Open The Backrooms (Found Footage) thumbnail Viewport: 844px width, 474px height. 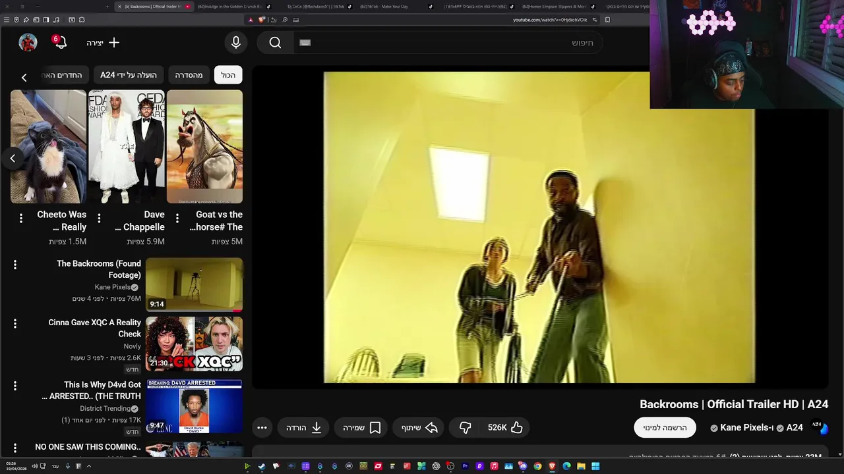click(x=194, y=284)
